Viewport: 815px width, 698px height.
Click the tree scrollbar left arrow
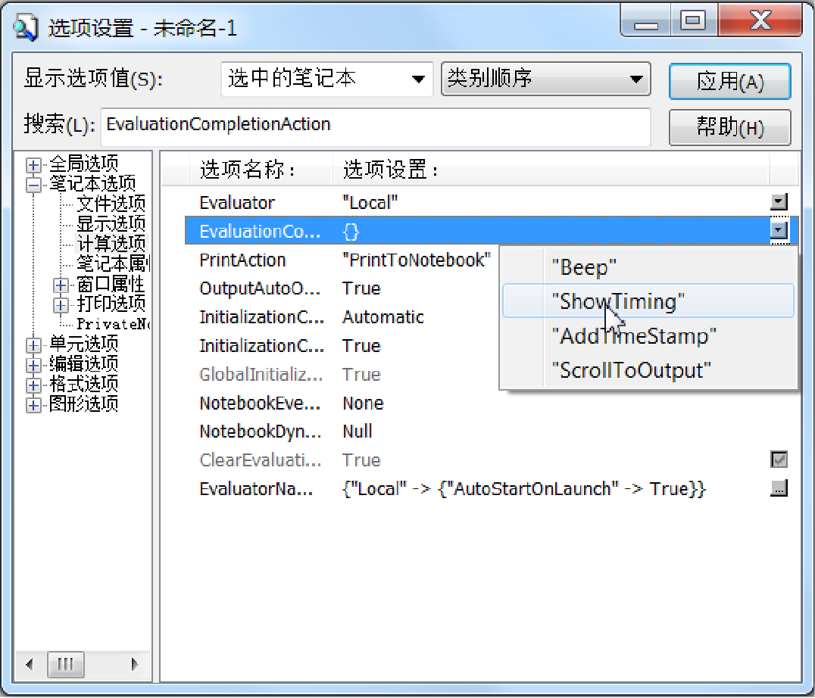[x=30, y=664]
